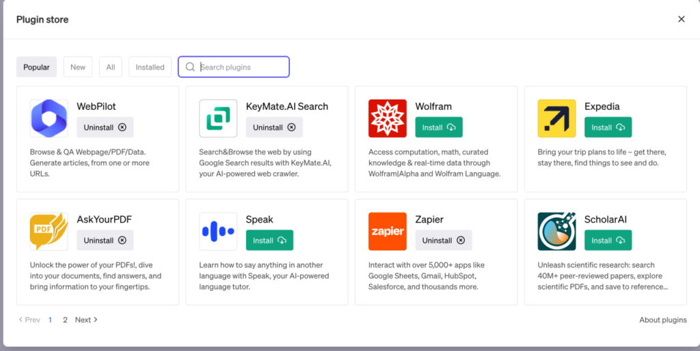The height and width of the screenshot is (351, 700).
Task: Switch to the All filter tab
Action: (x=110, y=67)
